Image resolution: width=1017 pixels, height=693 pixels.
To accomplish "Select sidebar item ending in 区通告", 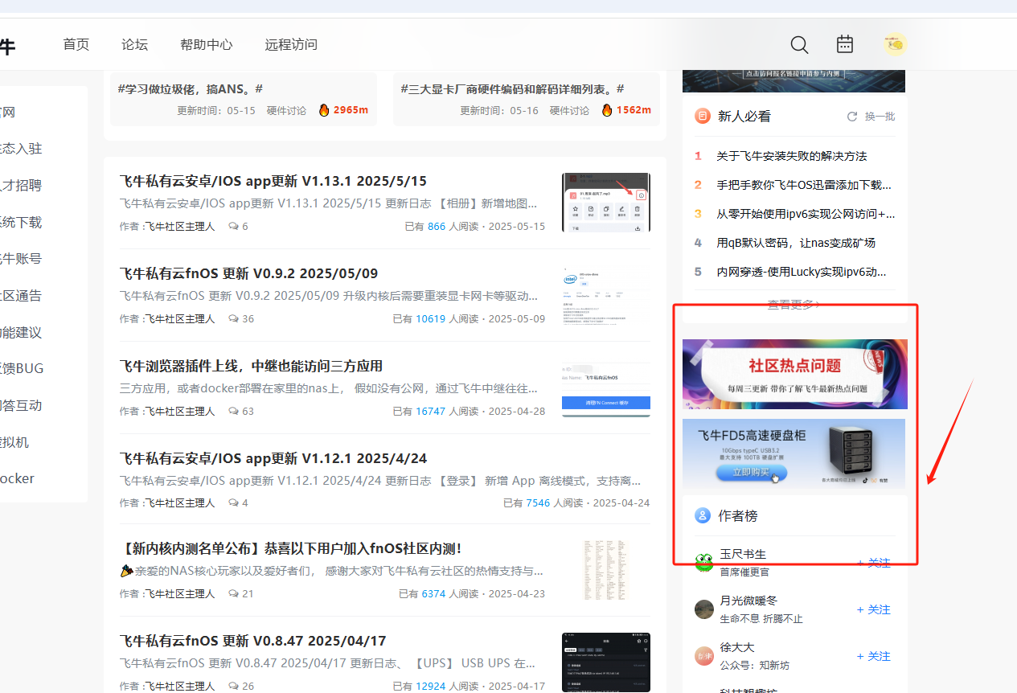I will [21, 296].
